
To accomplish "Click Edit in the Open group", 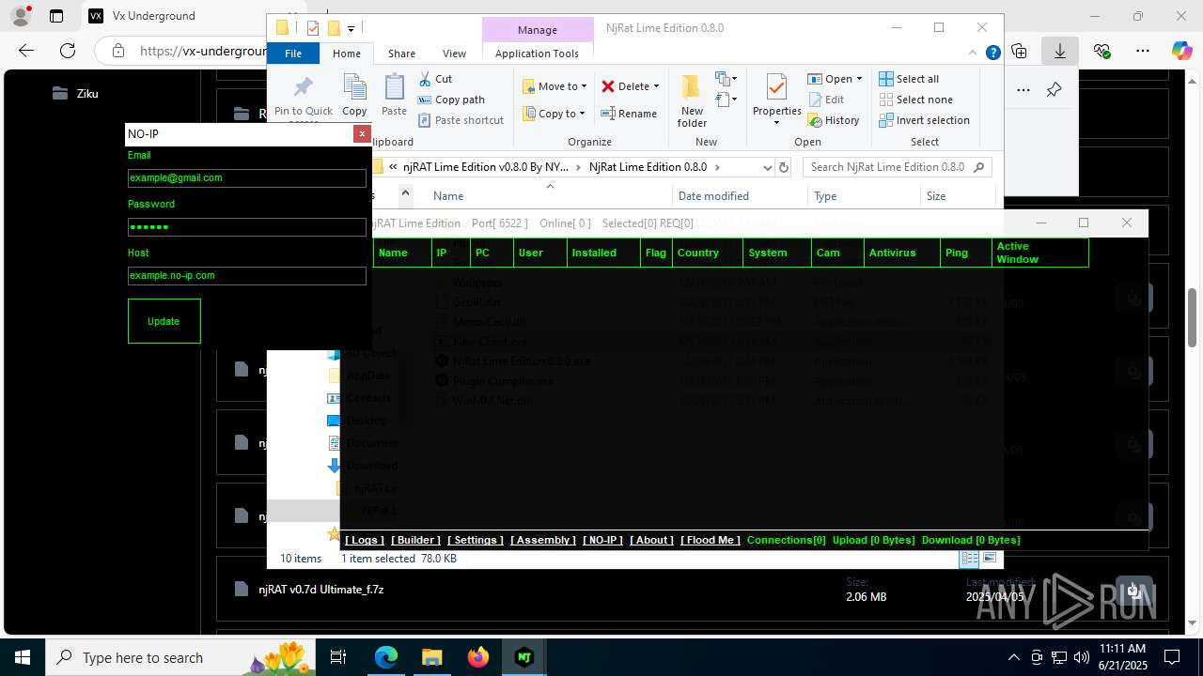I will [825, 100].
